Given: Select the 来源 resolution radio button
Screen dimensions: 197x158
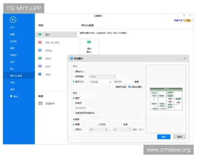Looking at the screenshot, I should point(121,124).
